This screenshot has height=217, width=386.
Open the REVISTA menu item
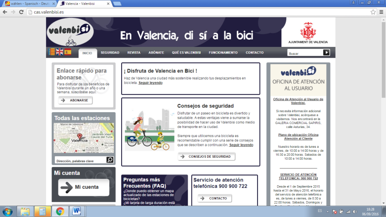133,53
